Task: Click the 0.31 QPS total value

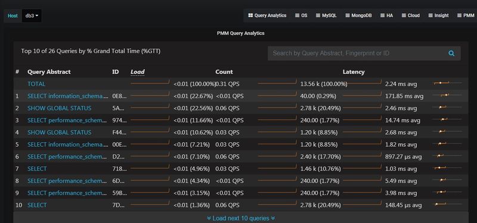Action: (228, 84)
